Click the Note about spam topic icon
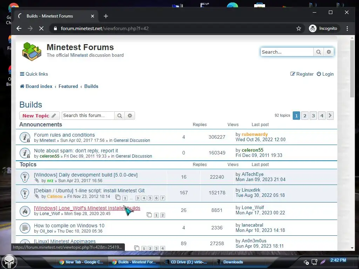 (25, 153)
